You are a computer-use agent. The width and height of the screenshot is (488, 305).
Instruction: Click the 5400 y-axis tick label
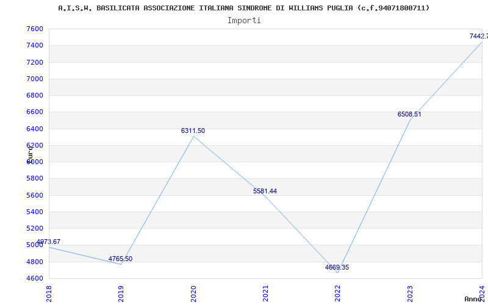coord(35,212)
